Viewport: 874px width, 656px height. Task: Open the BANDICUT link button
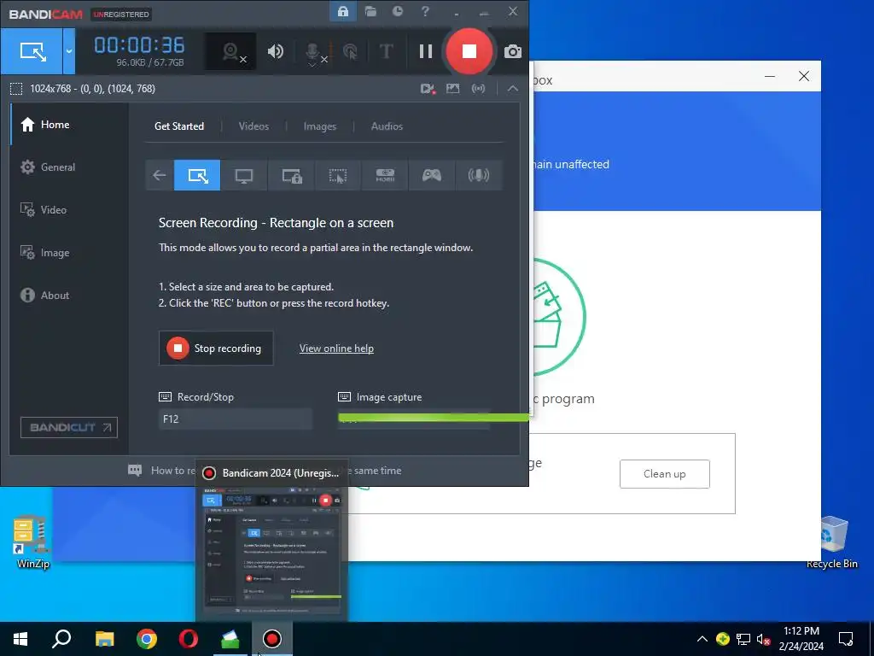click(69, 427)
